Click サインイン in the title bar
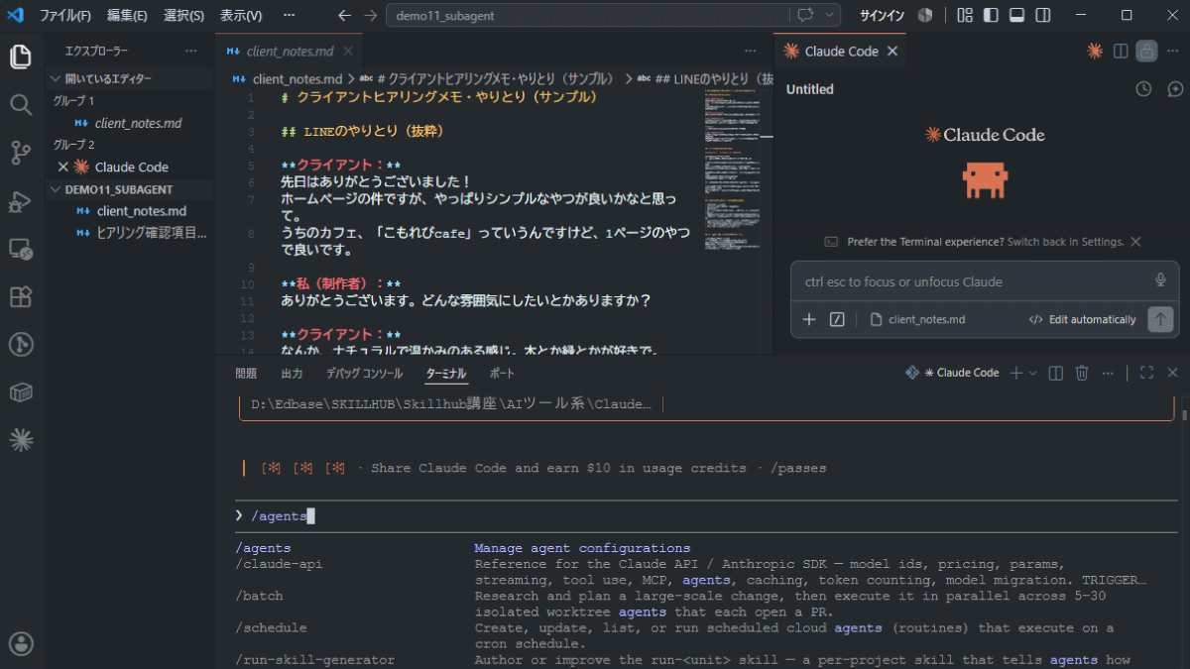The width and height of the screenshot is (1190, 669). [x=881, y=15]
